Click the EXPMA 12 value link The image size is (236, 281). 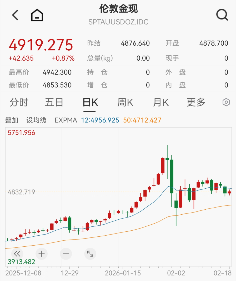point(100,120)
